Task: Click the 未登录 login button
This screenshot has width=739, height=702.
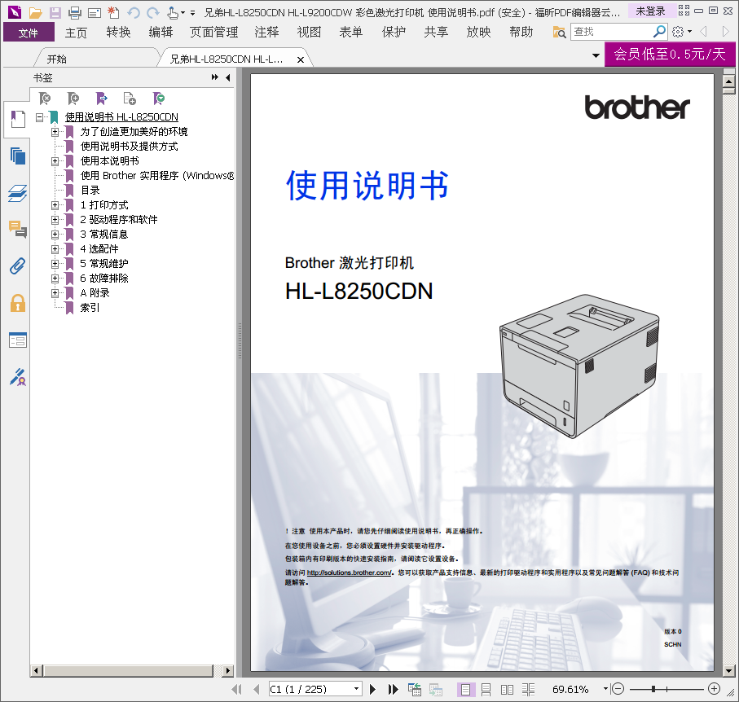Action: pyautogui.click(x=650, y=11)
